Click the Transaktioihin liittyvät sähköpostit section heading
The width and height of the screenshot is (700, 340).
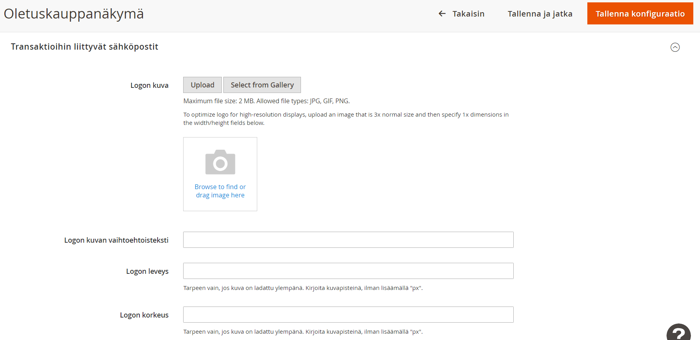click(x=85, y=47)
